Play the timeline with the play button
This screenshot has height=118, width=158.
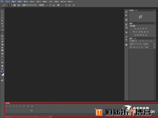click(13, 106)
